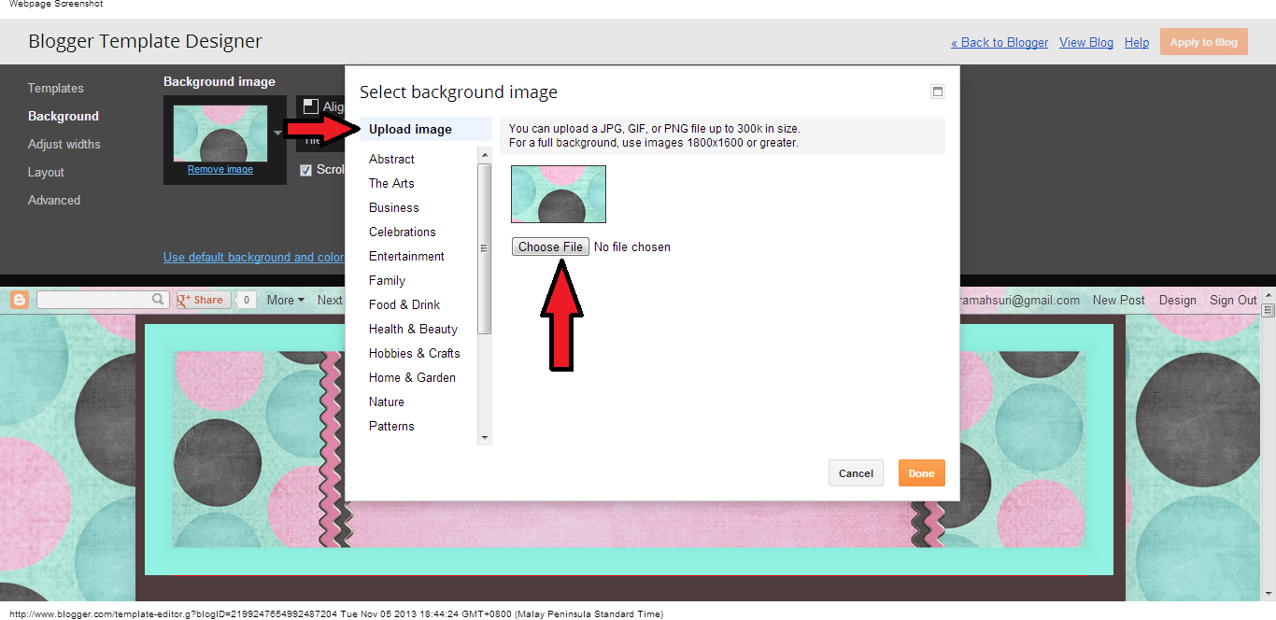Open the More dropdown in navbar
1276x620 pixels.
286,300
